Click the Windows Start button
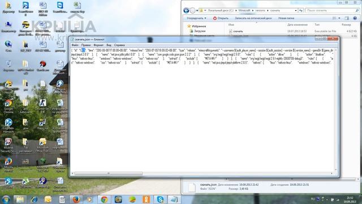The image size is (362, 204). click(x=6, y=199)
